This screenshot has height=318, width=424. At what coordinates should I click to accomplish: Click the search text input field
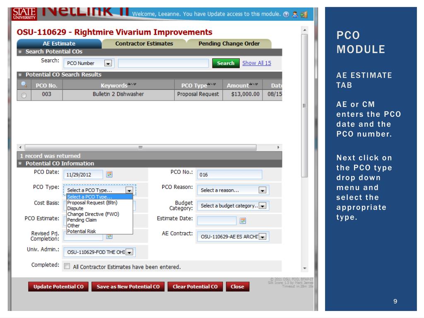click(163, 63)
